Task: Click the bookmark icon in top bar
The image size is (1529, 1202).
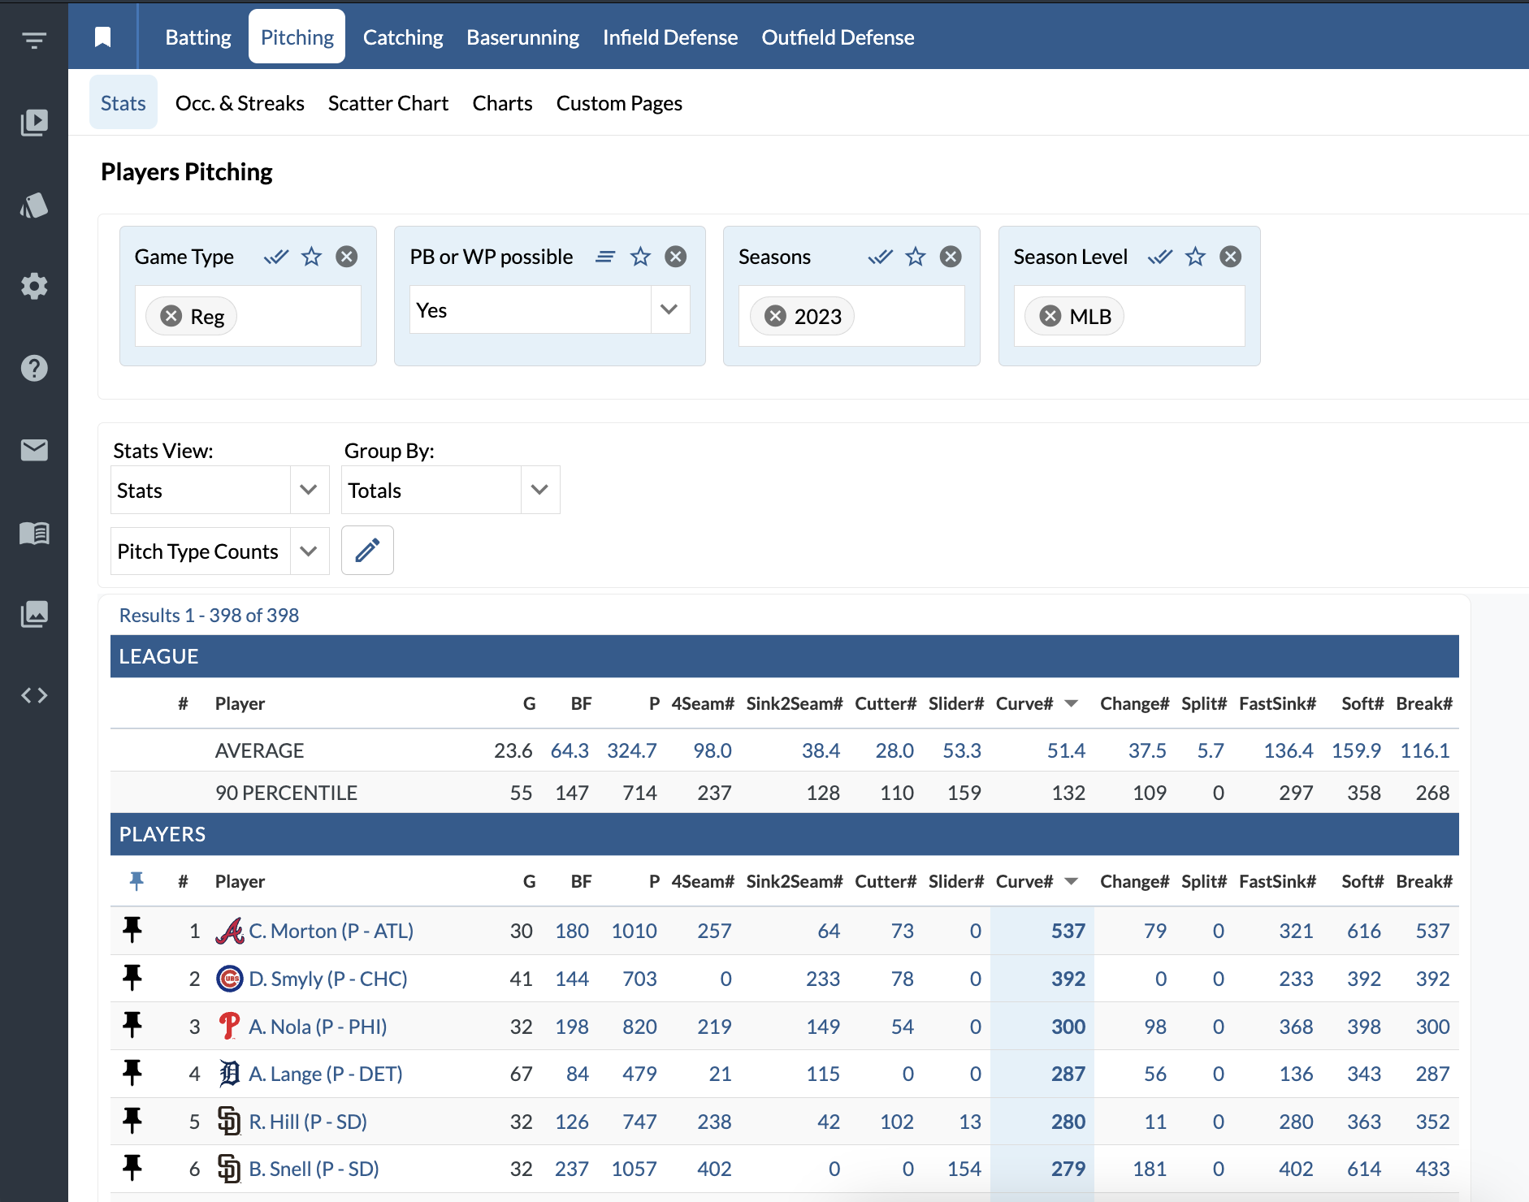Action: click(102, 37)
